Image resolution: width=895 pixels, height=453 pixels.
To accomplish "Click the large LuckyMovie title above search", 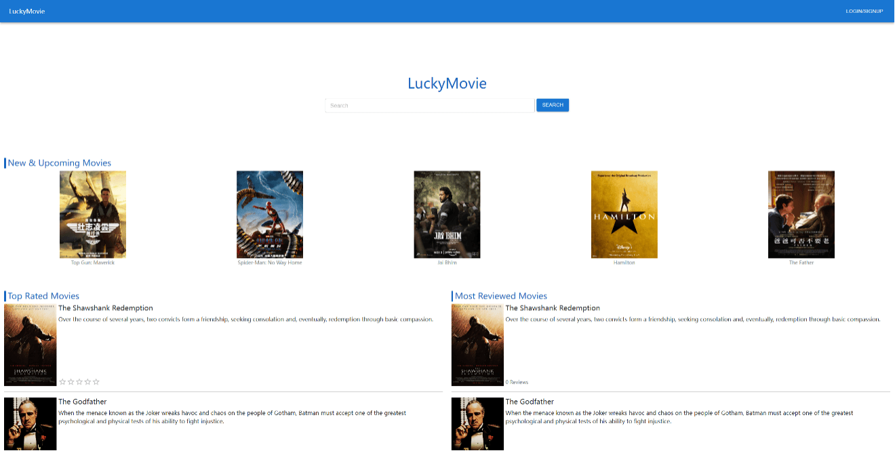I will coord(447,84).
